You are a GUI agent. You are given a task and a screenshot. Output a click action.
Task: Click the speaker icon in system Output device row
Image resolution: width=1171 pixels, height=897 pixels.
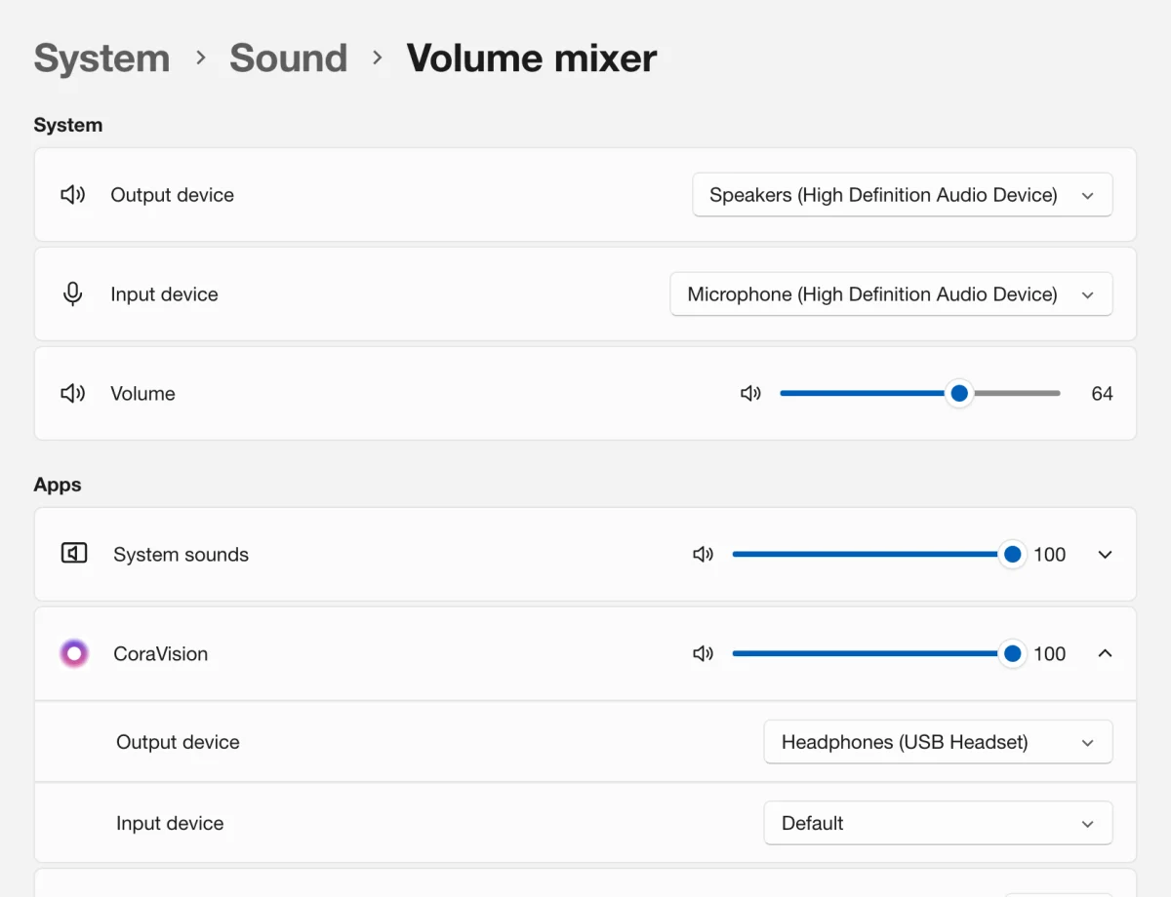coord(73,195)
